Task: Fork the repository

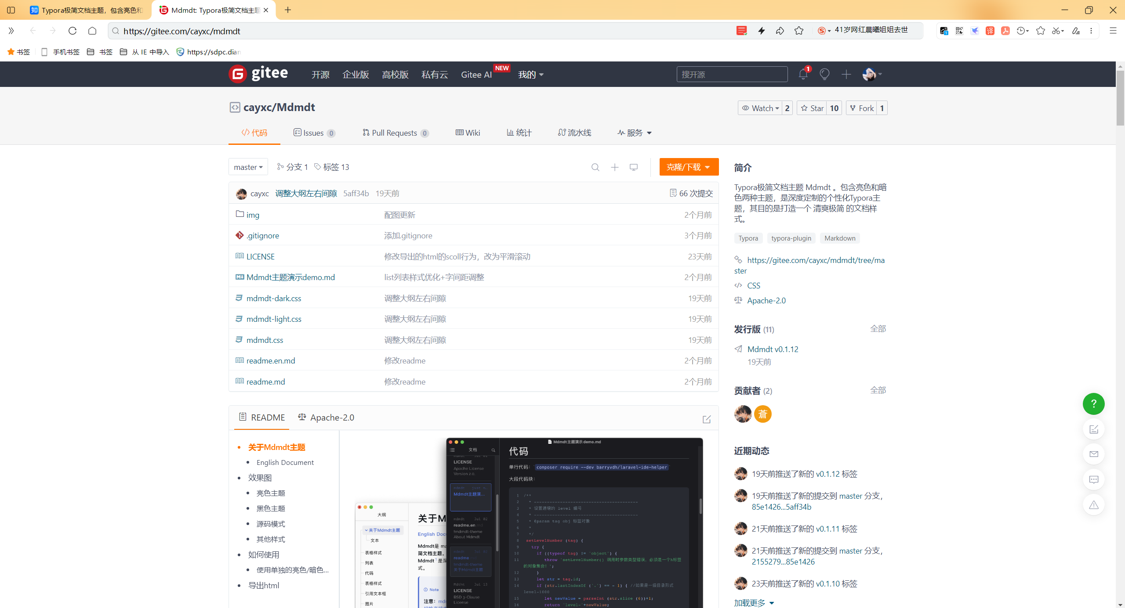Action: coord(861,108)
